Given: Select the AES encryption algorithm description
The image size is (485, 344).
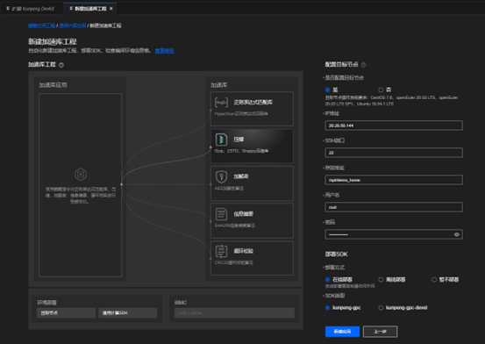Looking at the screenshot, I should pos(229,189).
